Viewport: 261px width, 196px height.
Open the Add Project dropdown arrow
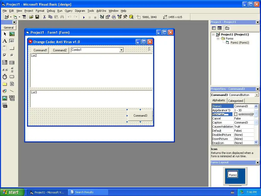tap(11, 17)
